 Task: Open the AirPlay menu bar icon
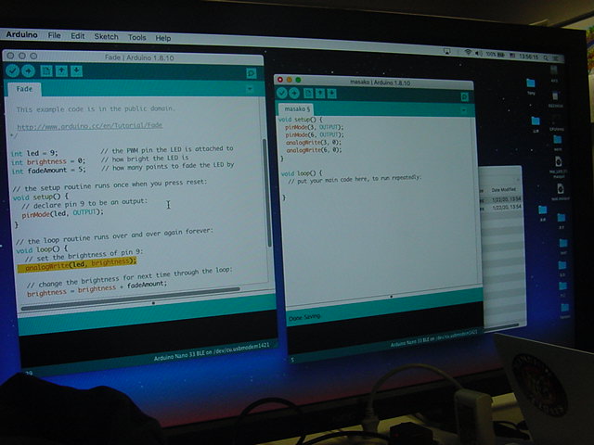(447, 51)
